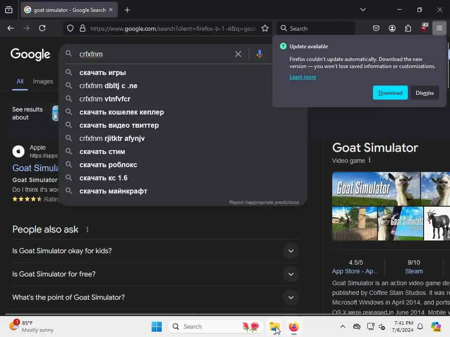The image size is (450, 337).
Task: Open the Apple favicon result icon
Action: (x=18, y=151)
